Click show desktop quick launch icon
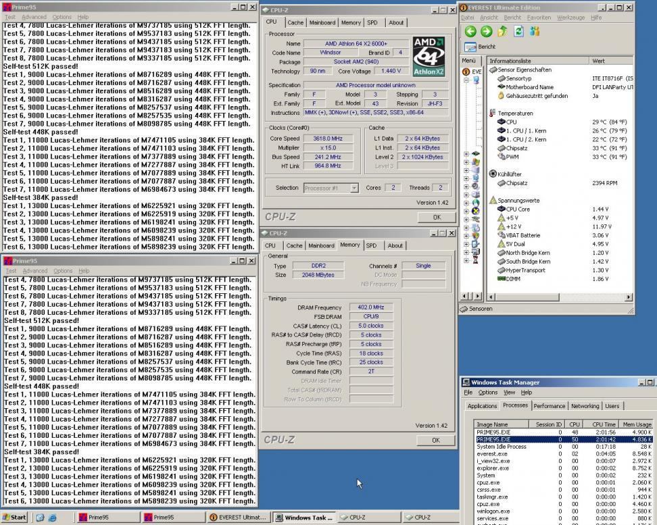657x525 pixels. pyautogui.click(x=40, y=518)
